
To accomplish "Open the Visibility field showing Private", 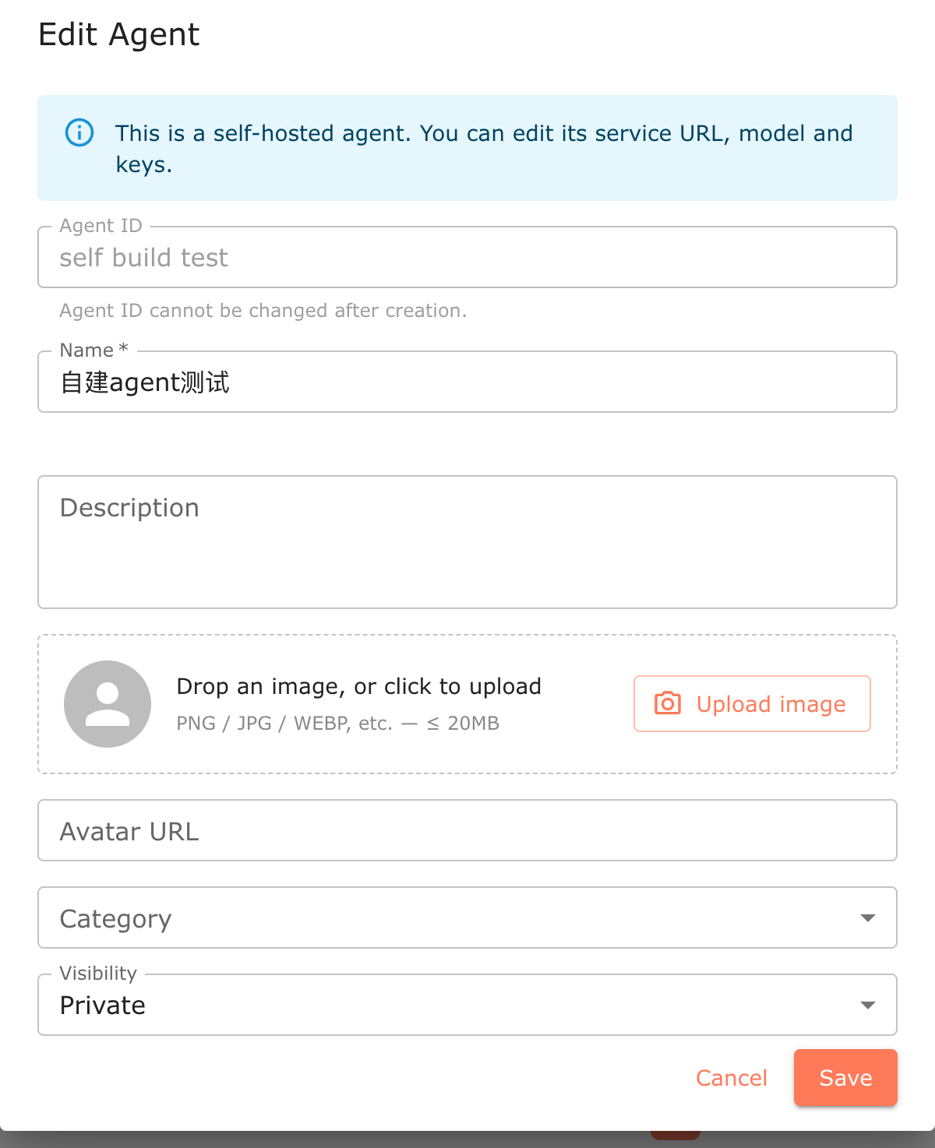I will (x=467, y=1005).
